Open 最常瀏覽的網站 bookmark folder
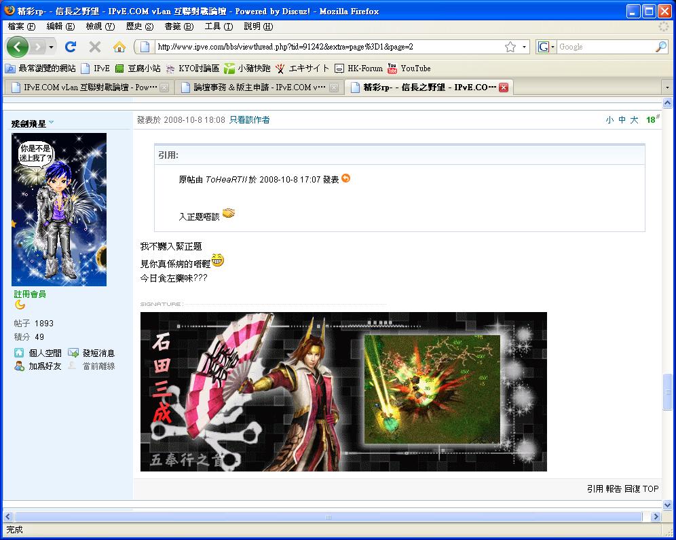 pos(40,68)
